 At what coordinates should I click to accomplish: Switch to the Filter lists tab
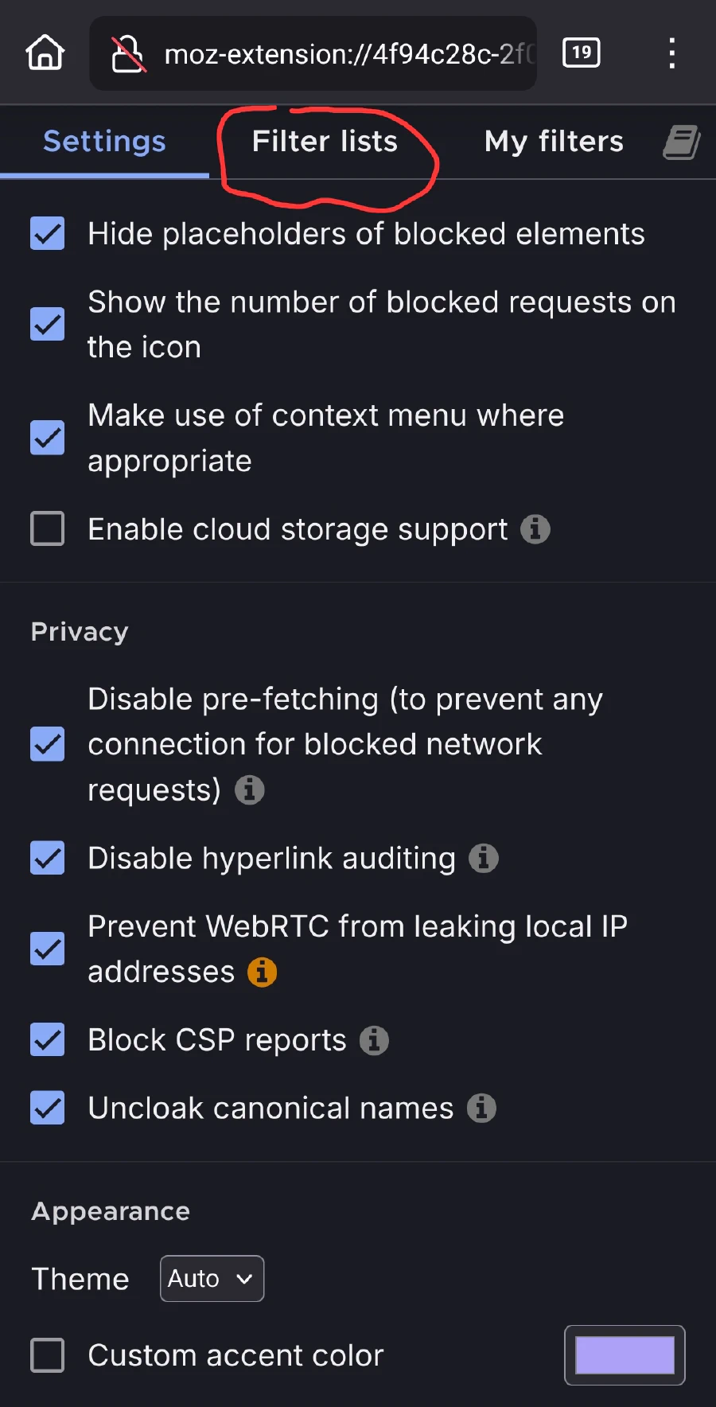[x=325, y=142]
